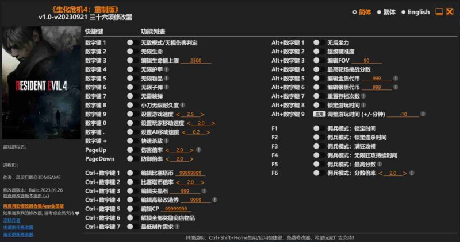This screenshot has height=242, width=460.
Task: Toggle 无限护甲 switch
Action: [133, 69]
